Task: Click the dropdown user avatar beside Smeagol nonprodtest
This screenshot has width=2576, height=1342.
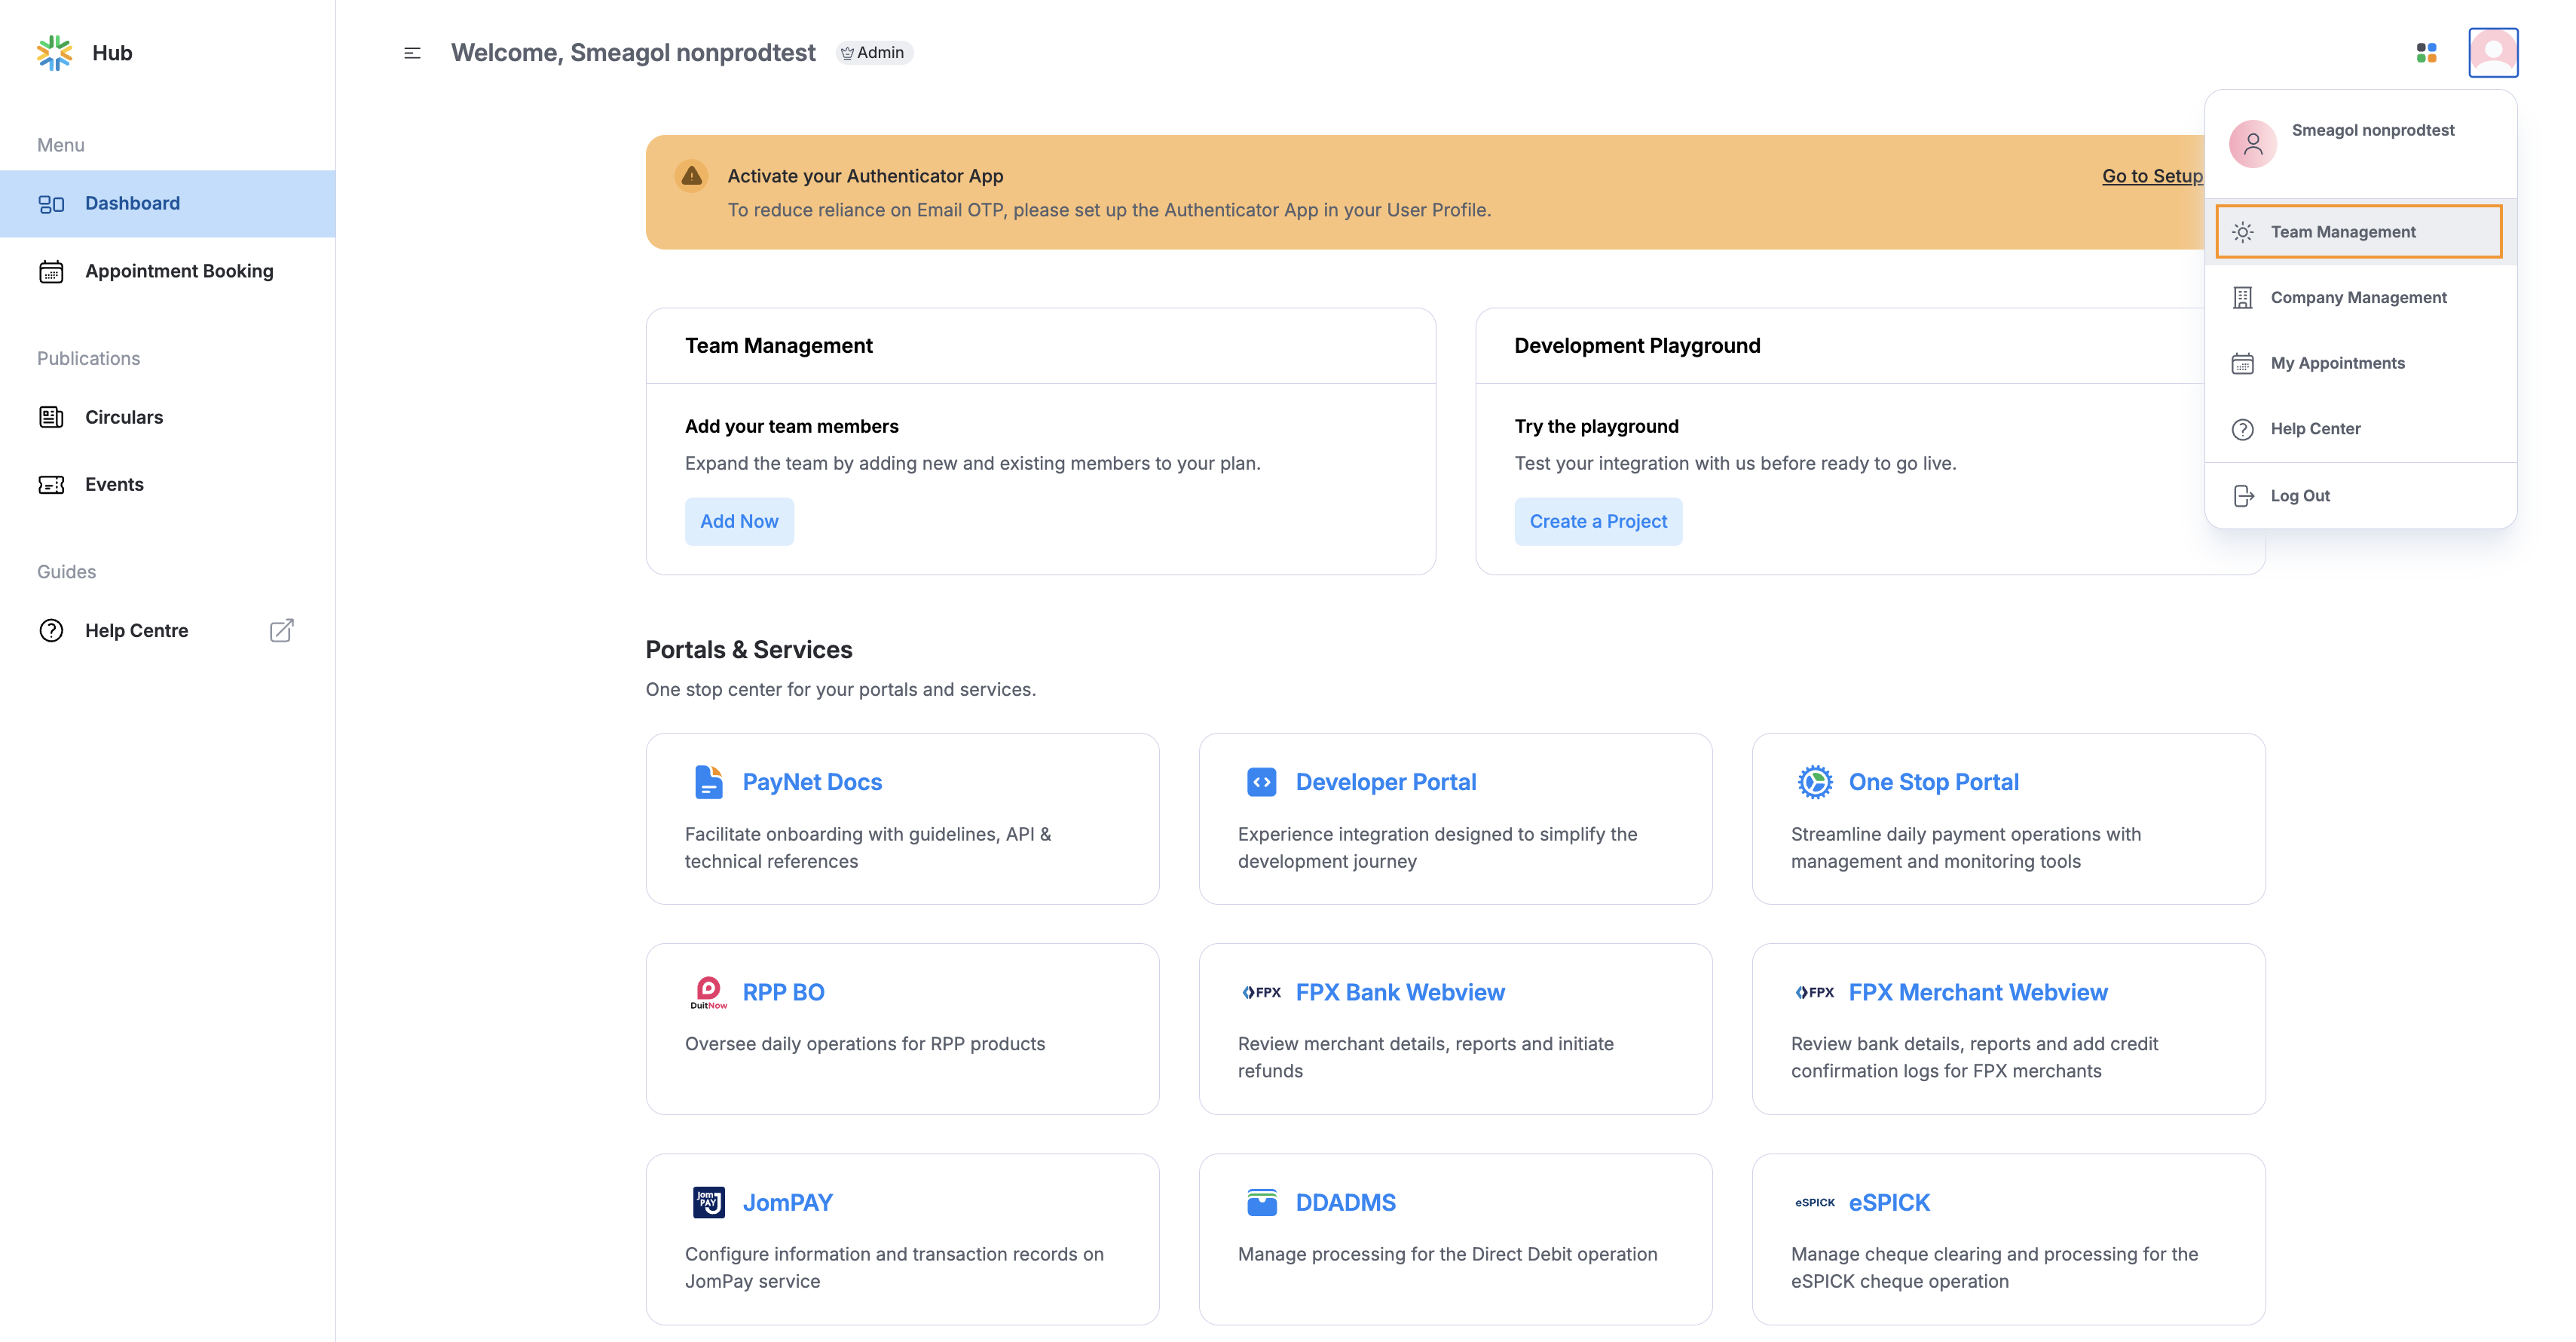Action: pos(2253,144)
